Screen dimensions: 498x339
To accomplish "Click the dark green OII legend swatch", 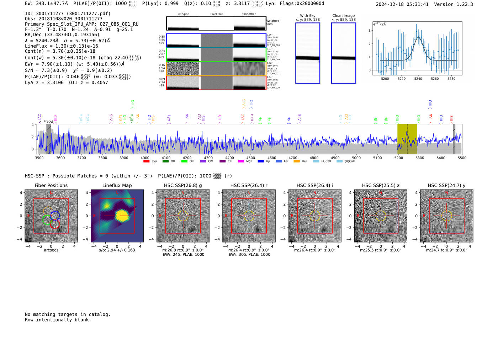I will [x=165, y=161].
